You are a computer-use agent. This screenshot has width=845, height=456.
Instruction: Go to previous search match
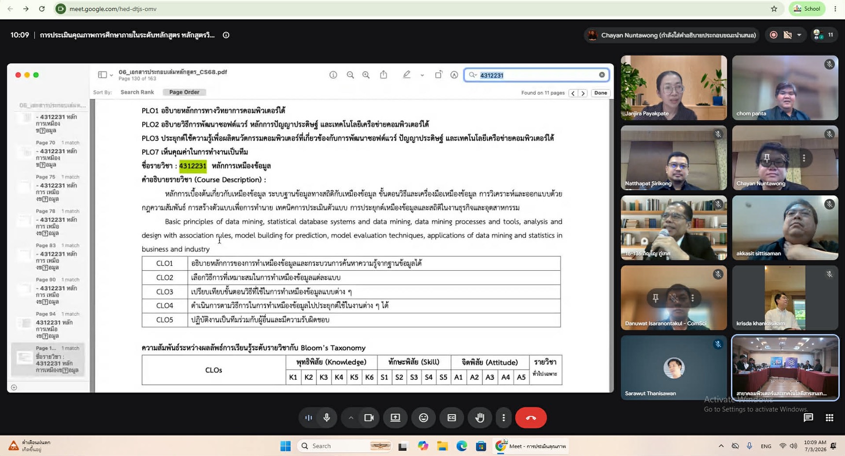click(x=573, y=93)
